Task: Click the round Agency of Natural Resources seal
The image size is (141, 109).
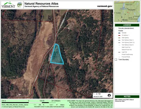Action: (x=20, y=5)
